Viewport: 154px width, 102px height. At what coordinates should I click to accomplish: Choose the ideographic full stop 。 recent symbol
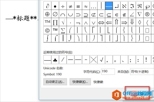point(117,60)
